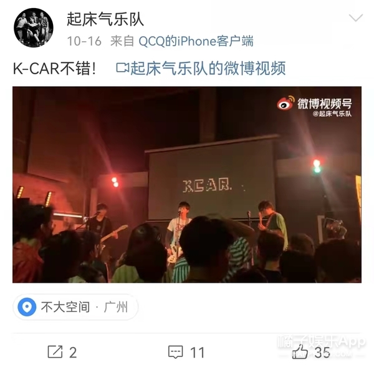
Task: Expand the post options chevron
Action: click(356, 18)
